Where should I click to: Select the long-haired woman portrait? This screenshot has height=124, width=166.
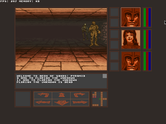[x=131, y=39]
